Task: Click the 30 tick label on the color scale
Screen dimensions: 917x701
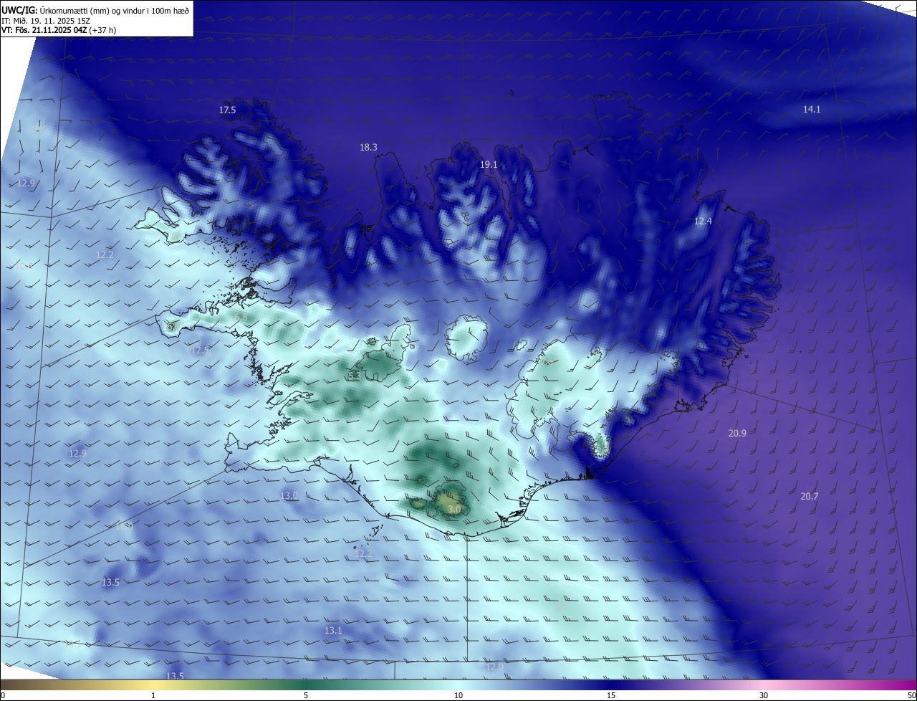Action: pyautogui.click(x=764, y=695)
